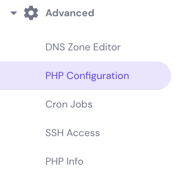Toggle the Advanced menu group closed

pyautogui.click(x=14, y=13)
